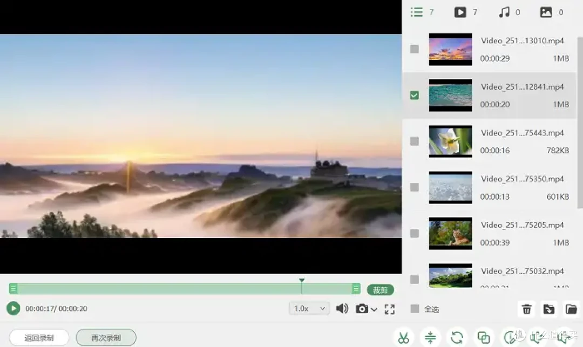The height and width of the screenshot is (347, 583).
Task: Tick checkbox for Video_251...75205.mp4
Action: pyautogui.click(x=414, y=233)
